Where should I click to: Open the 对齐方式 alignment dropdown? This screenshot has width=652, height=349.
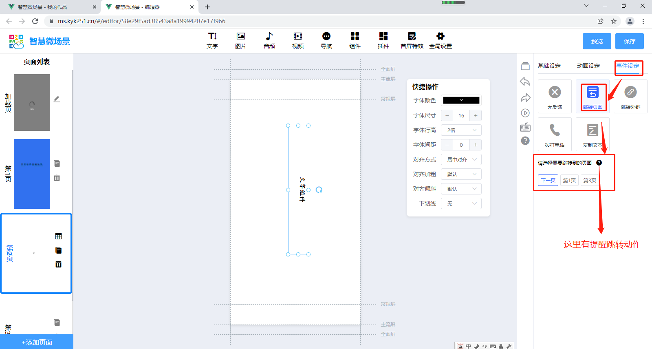461,159
